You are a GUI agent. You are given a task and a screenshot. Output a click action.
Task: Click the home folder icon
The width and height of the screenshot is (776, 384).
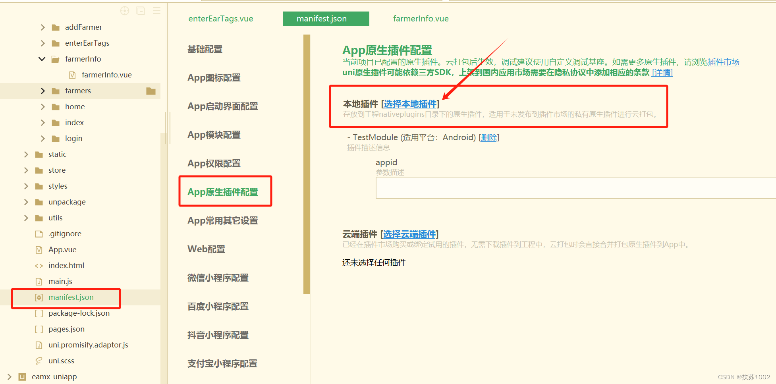(56, 107)
